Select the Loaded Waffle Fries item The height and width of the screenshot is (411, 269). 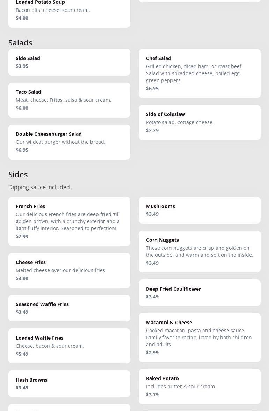[69, 346]
